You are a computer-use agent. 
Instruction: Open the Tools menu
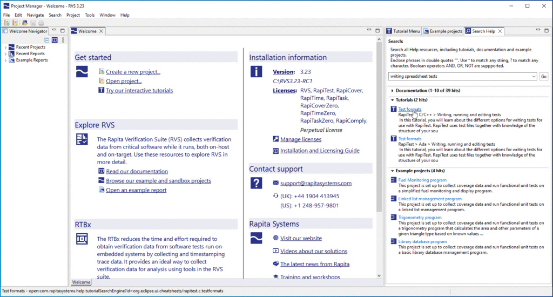pyautogui.click(x=90, y=15)
